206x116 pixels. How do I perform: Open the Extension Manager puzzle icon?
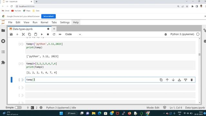(3, 63)
